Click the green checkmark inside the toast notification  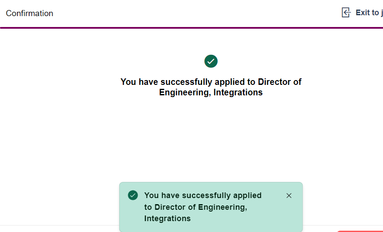coord(133,195)
